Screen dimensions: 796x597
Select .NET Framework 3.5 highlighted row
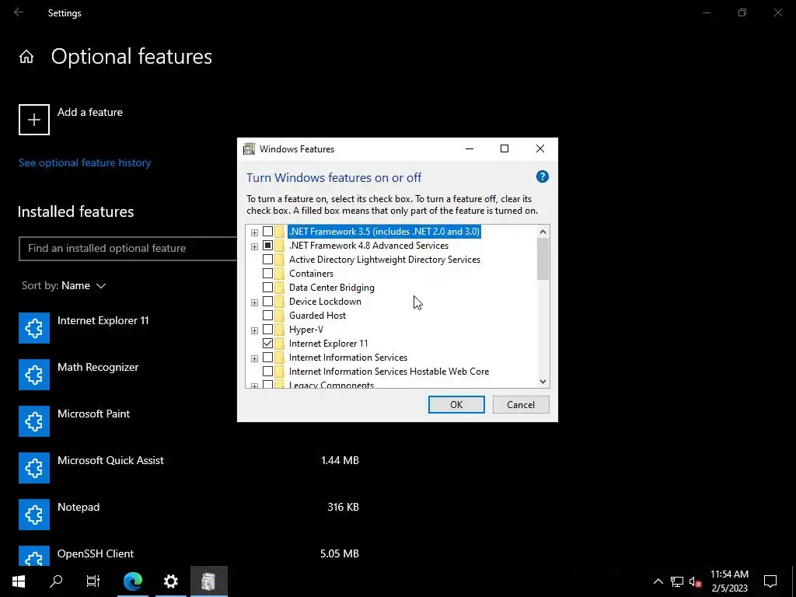384,232
